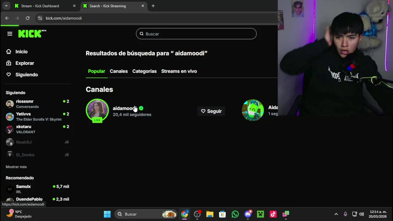This screenshot has height=221, width=393.
Task: Open riosssmr channel in sidebar
Action: (x=37, y=104)
